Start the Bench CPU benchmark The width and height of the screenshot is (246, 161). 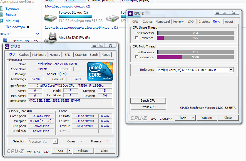(148, 100)
